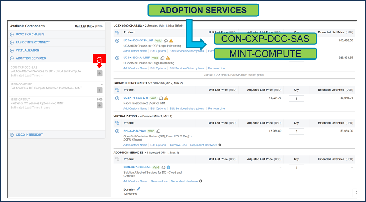Click Qty field for CON-CXP-DCC-SAS
This screenshot has width=366, height=202.
(x=296, y=168)
